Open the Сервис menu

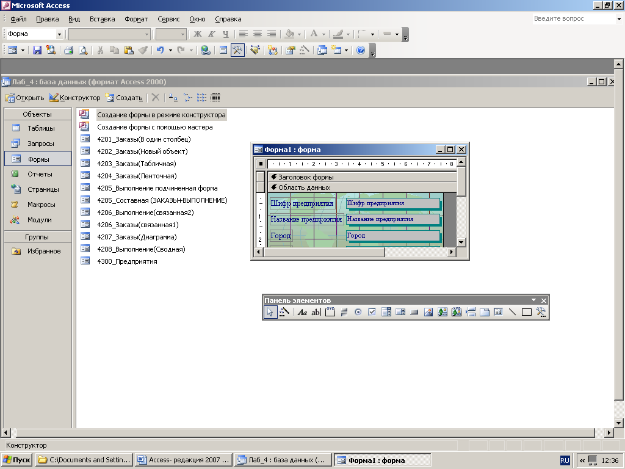point(168,19)
